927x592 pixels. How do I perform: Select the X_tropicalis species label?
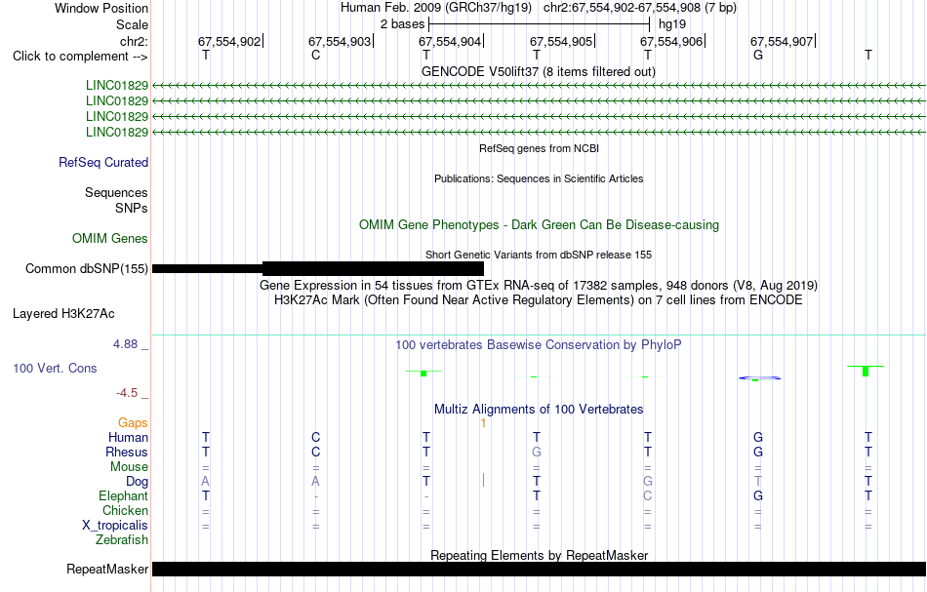tap(115, 526)
